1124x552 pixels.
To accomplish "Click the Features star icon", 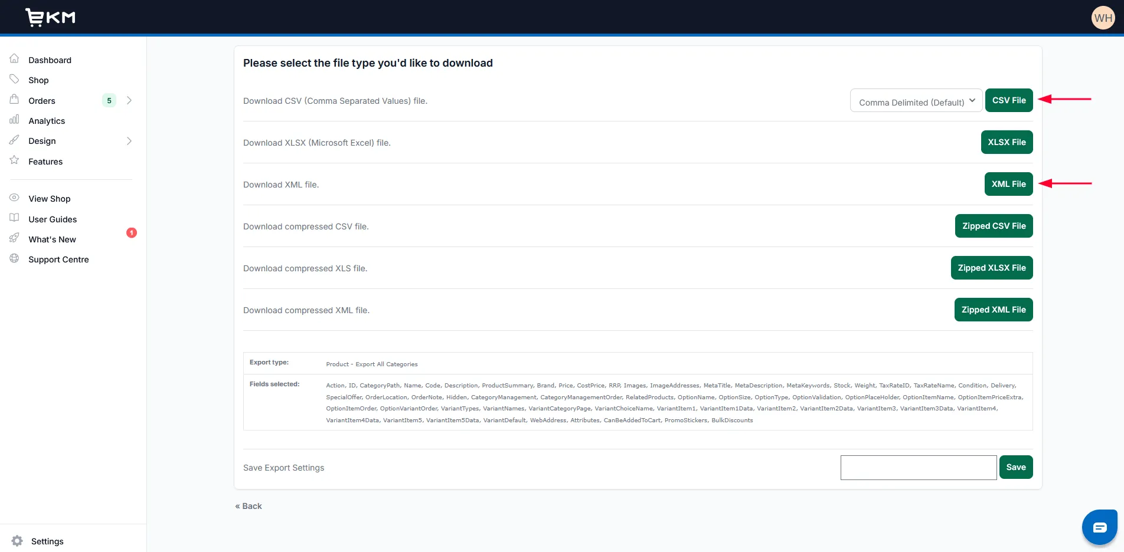I will (15, 160).
